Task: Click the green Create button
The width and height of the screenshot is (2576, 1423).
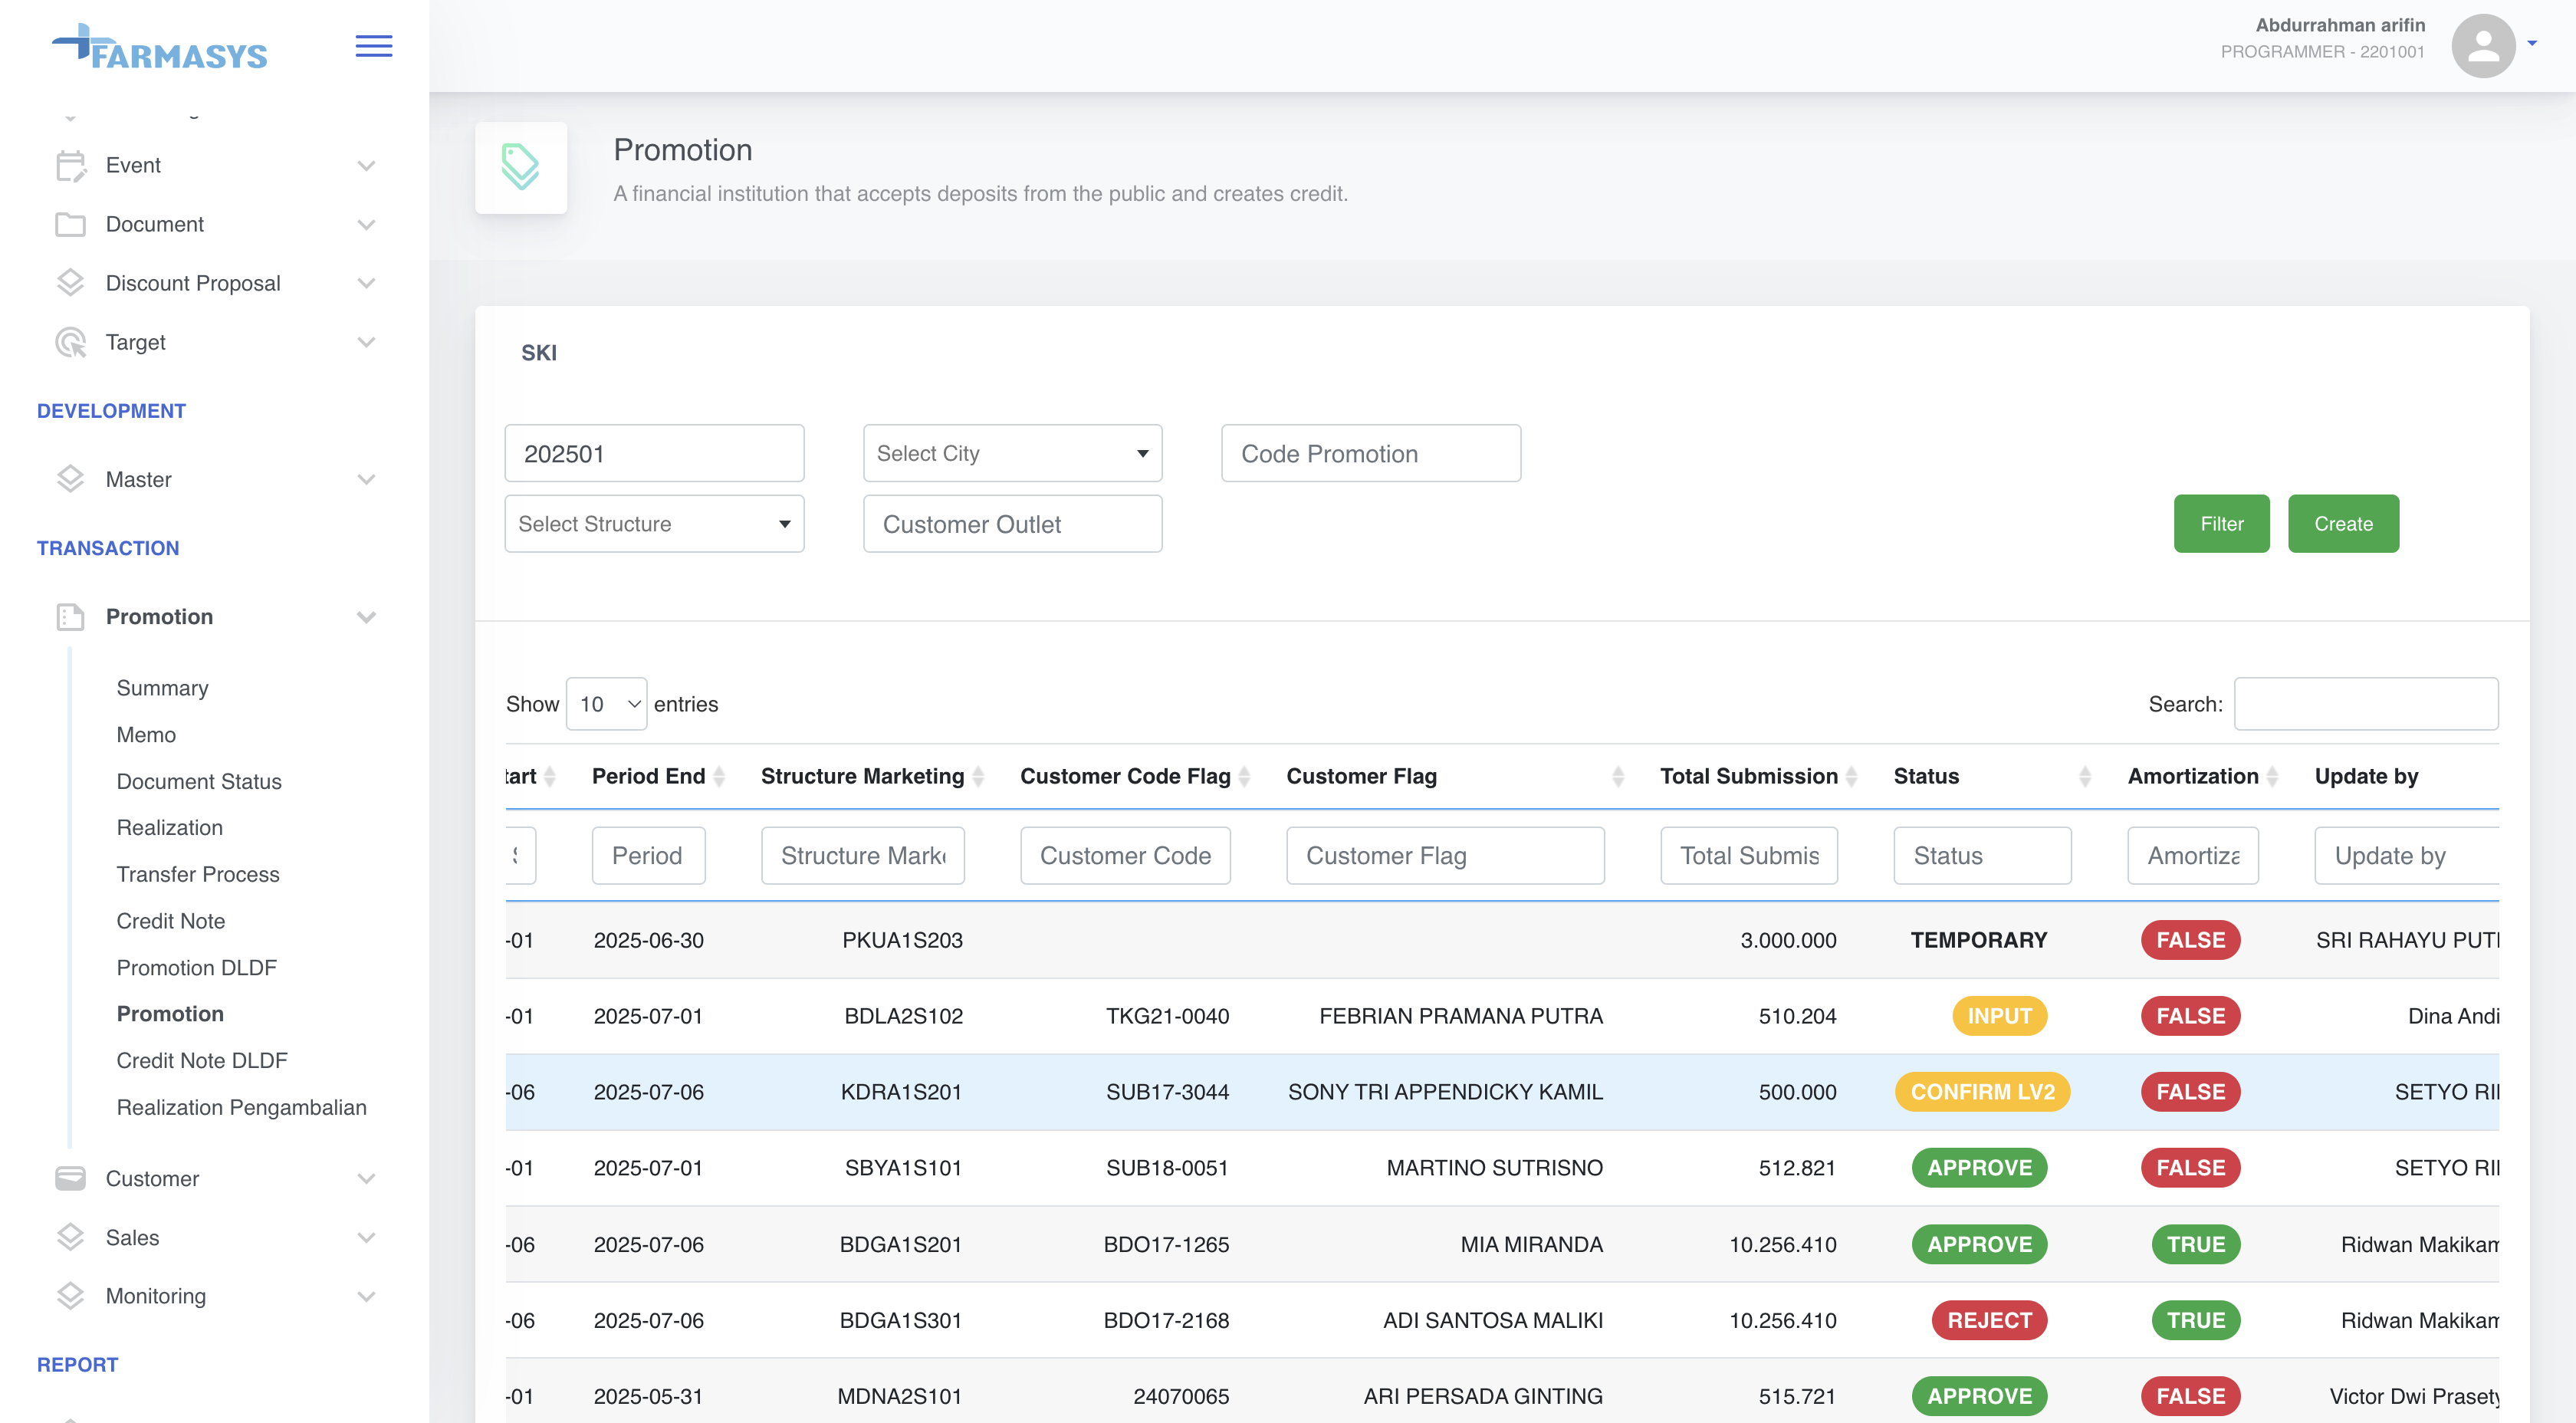Action: tap(2343, 524)
